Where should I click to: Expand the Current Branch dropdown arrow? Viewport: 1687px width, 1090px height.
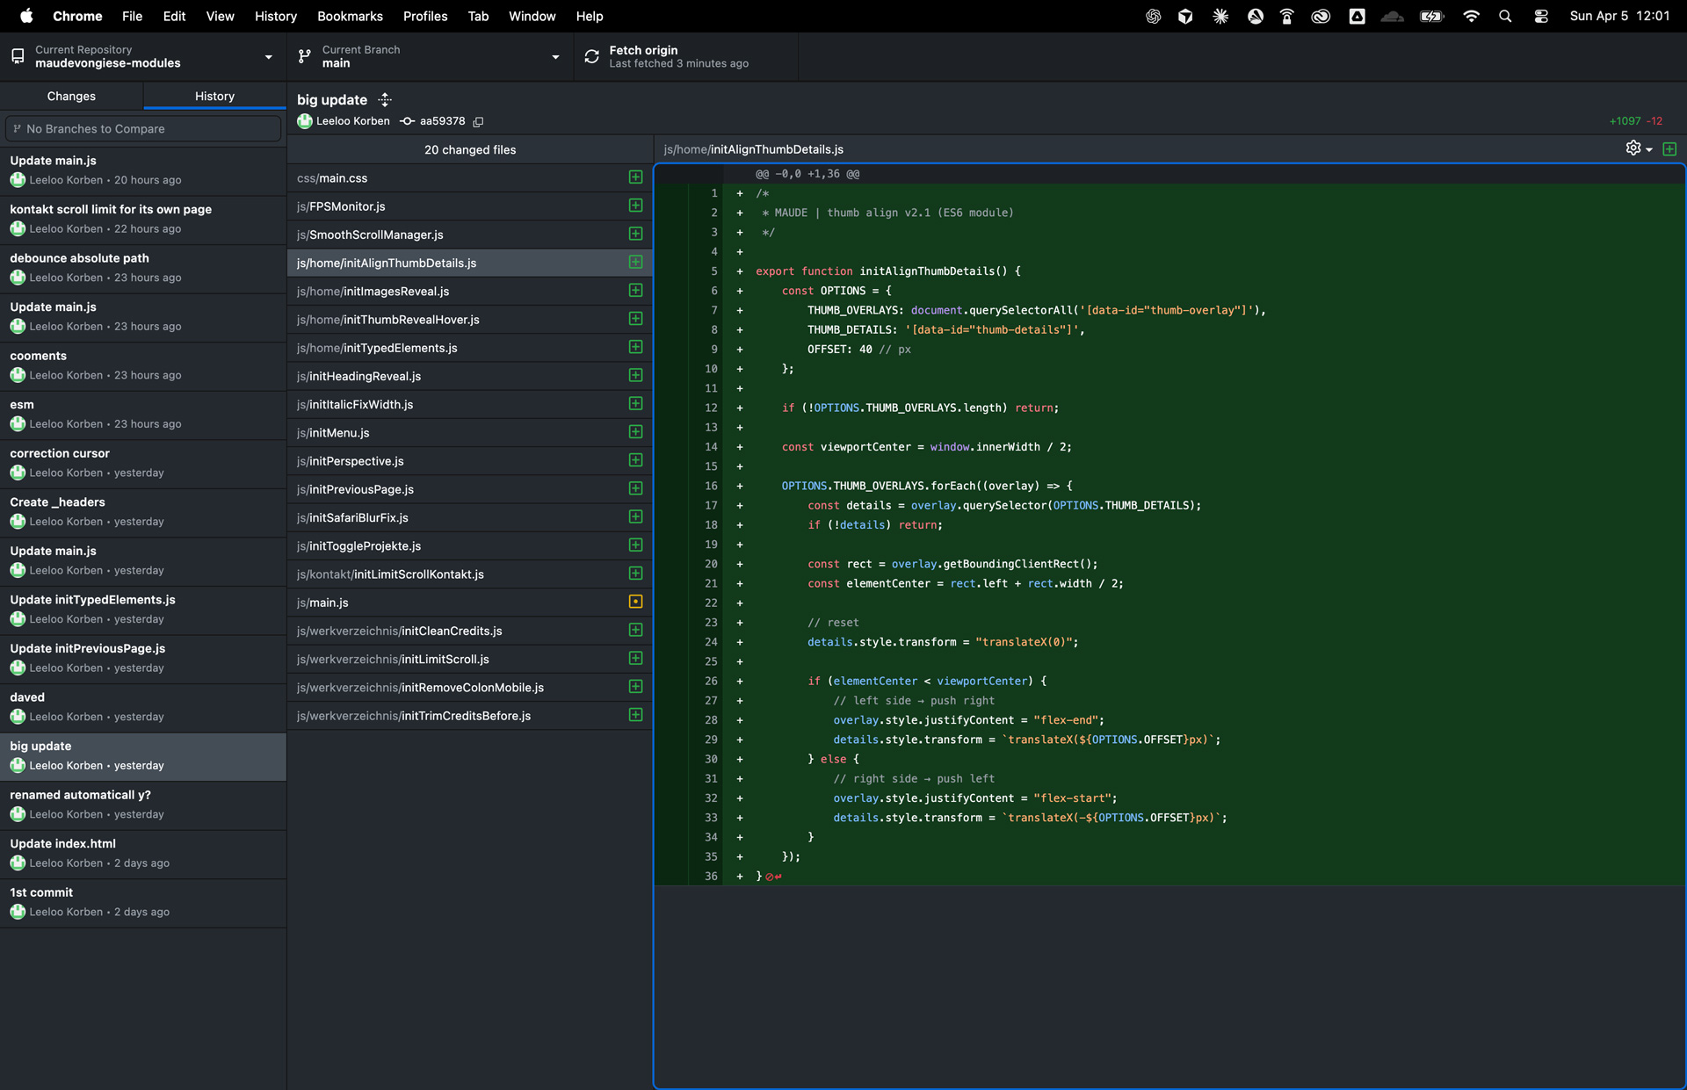point(555,57)
